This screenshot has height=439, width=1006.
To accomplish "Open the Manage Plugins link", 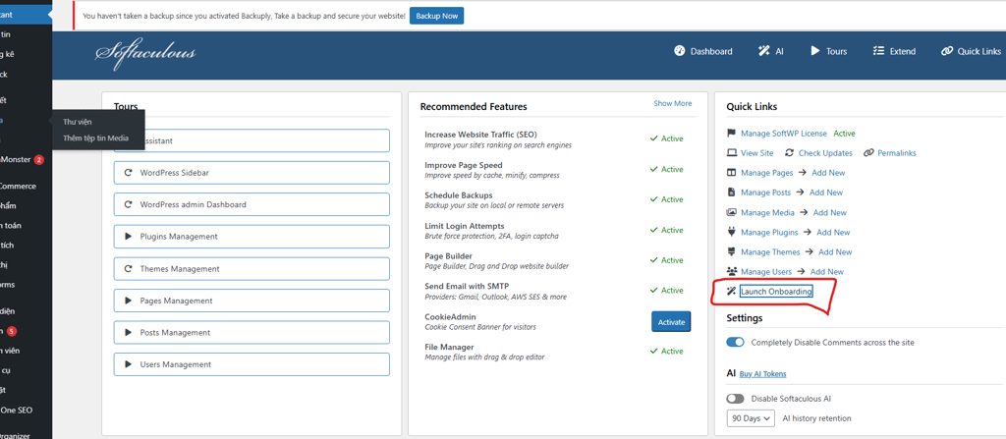I will [770, 233].
